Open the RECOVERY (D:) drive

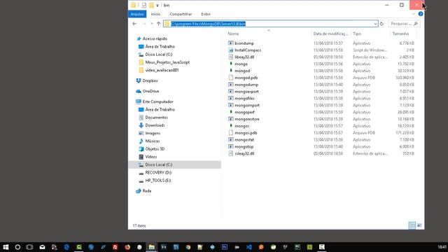tap(158, 173)
